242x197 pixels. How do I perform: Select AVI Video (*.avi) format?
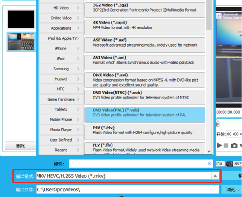pos(145,63)
